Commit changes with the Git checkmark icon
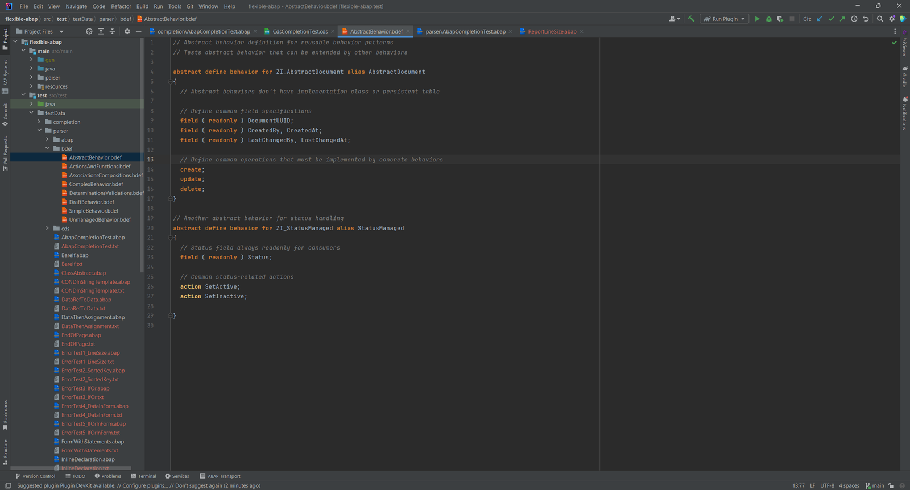This screenshot has width=910, height=490. (831, 19)
